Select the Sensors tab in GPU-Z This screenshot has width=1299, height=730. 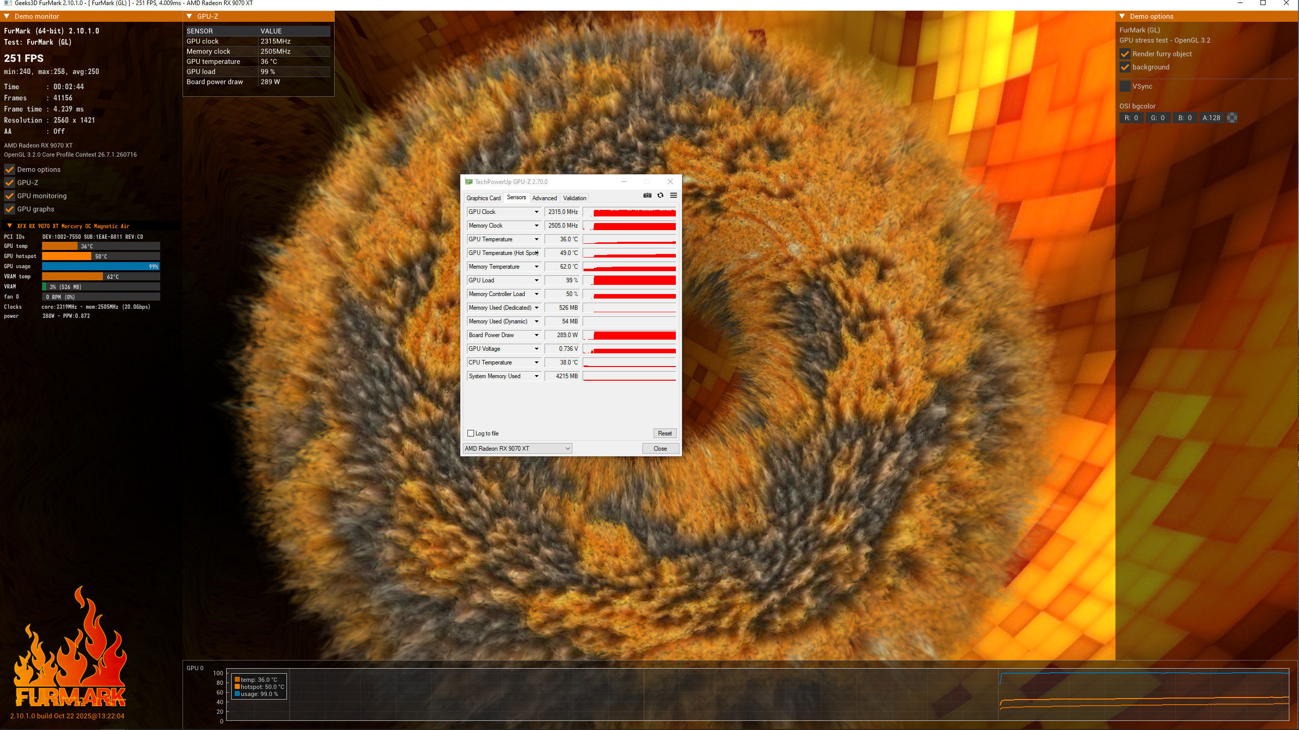(516, 198)
